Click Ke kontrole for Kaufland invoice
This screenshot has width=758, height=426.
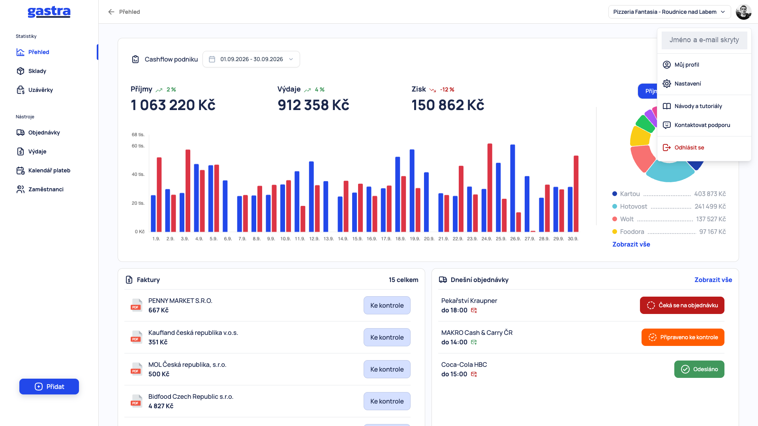[387, 337]
